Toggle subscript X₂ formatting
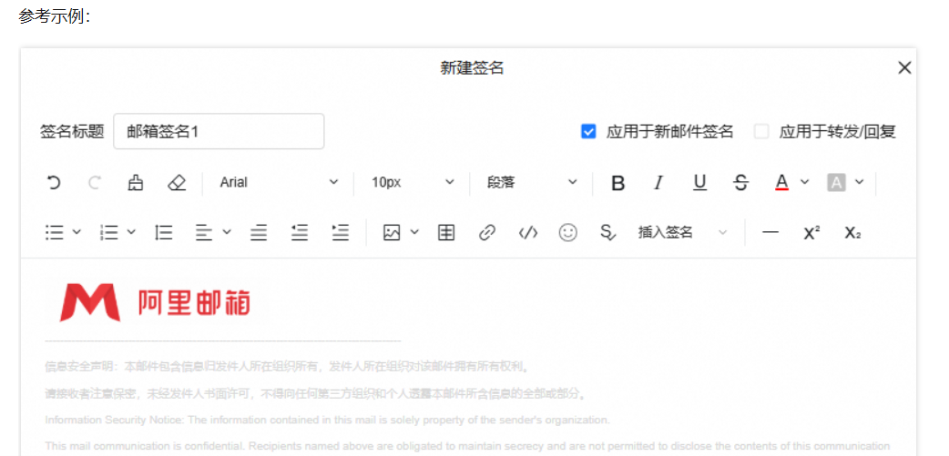 tap(852, 233)
